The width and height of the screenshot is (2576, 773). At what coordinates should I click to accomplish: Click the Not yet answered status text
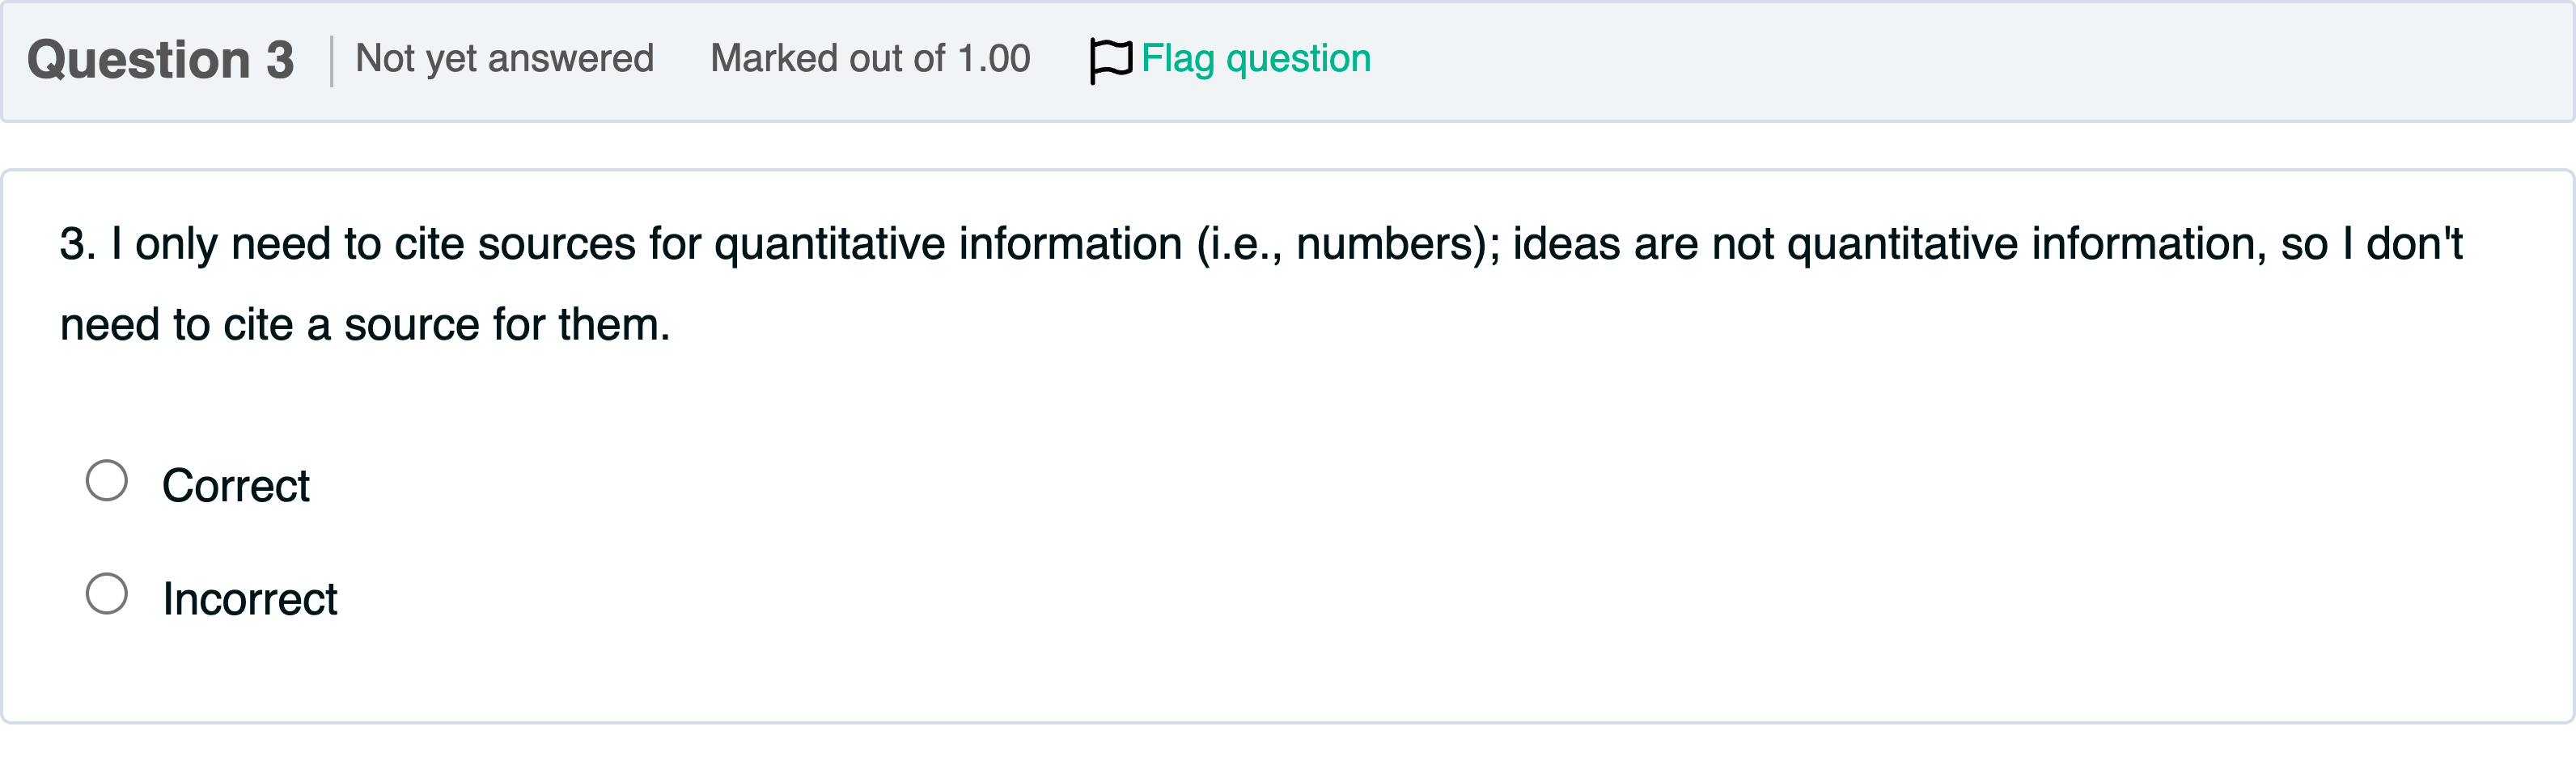pyautogui.click(x=504, y=58)
